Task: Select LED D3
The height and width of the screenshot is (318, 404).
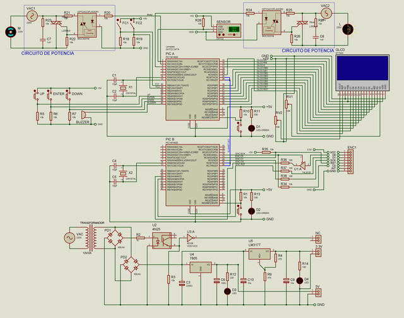Action: tap(227, 291)
